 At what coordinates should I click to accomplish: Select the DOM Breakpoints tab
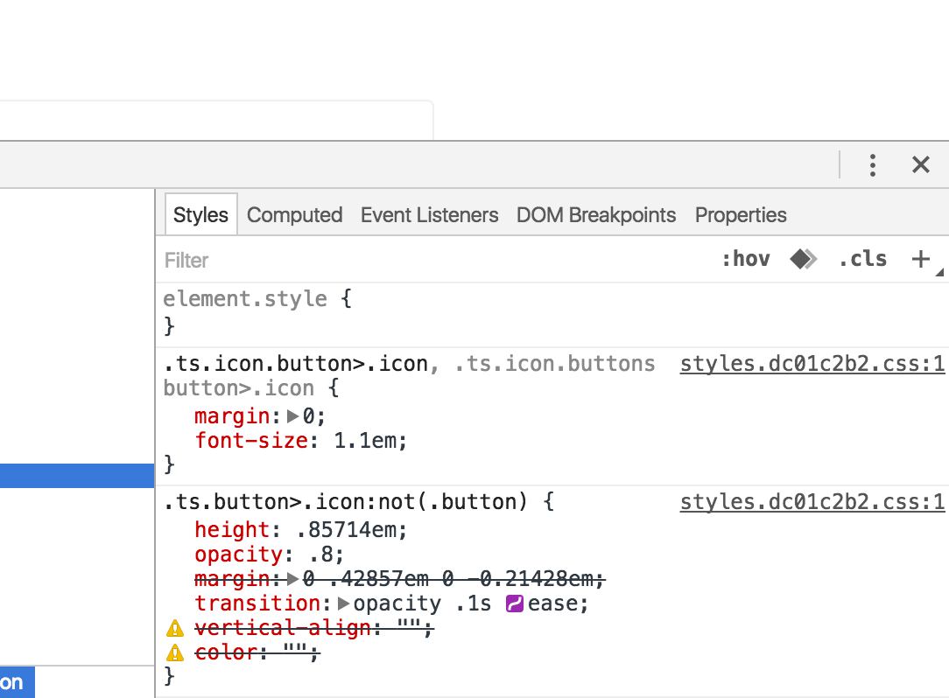[596, 215]
